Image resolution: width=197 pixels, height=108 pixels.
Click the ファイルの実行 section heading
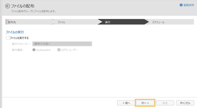15,32
